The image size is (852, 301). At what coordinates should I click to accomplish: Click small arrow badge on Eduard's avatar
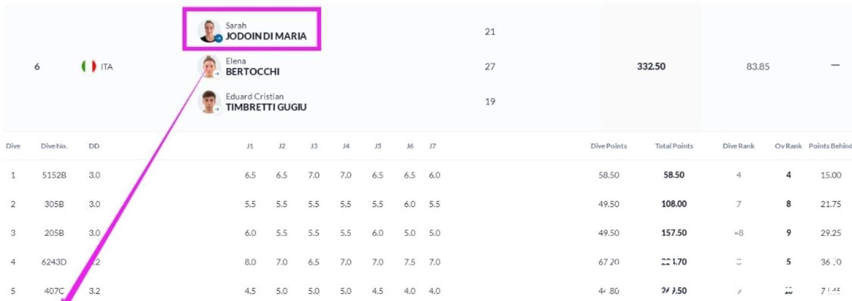[x=217, y=110]
